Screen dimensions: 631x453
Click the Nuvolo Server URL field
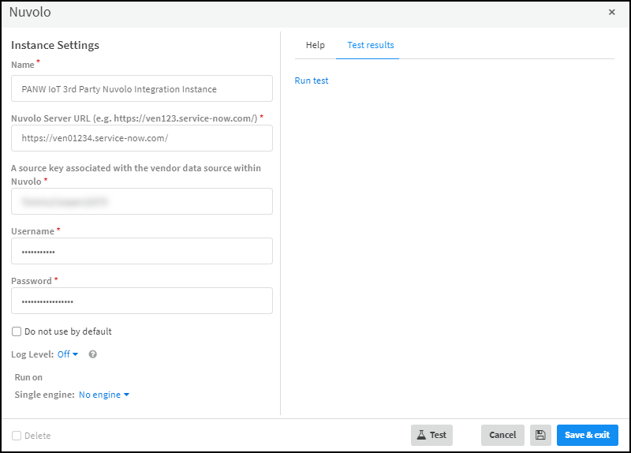click(142, 138)
